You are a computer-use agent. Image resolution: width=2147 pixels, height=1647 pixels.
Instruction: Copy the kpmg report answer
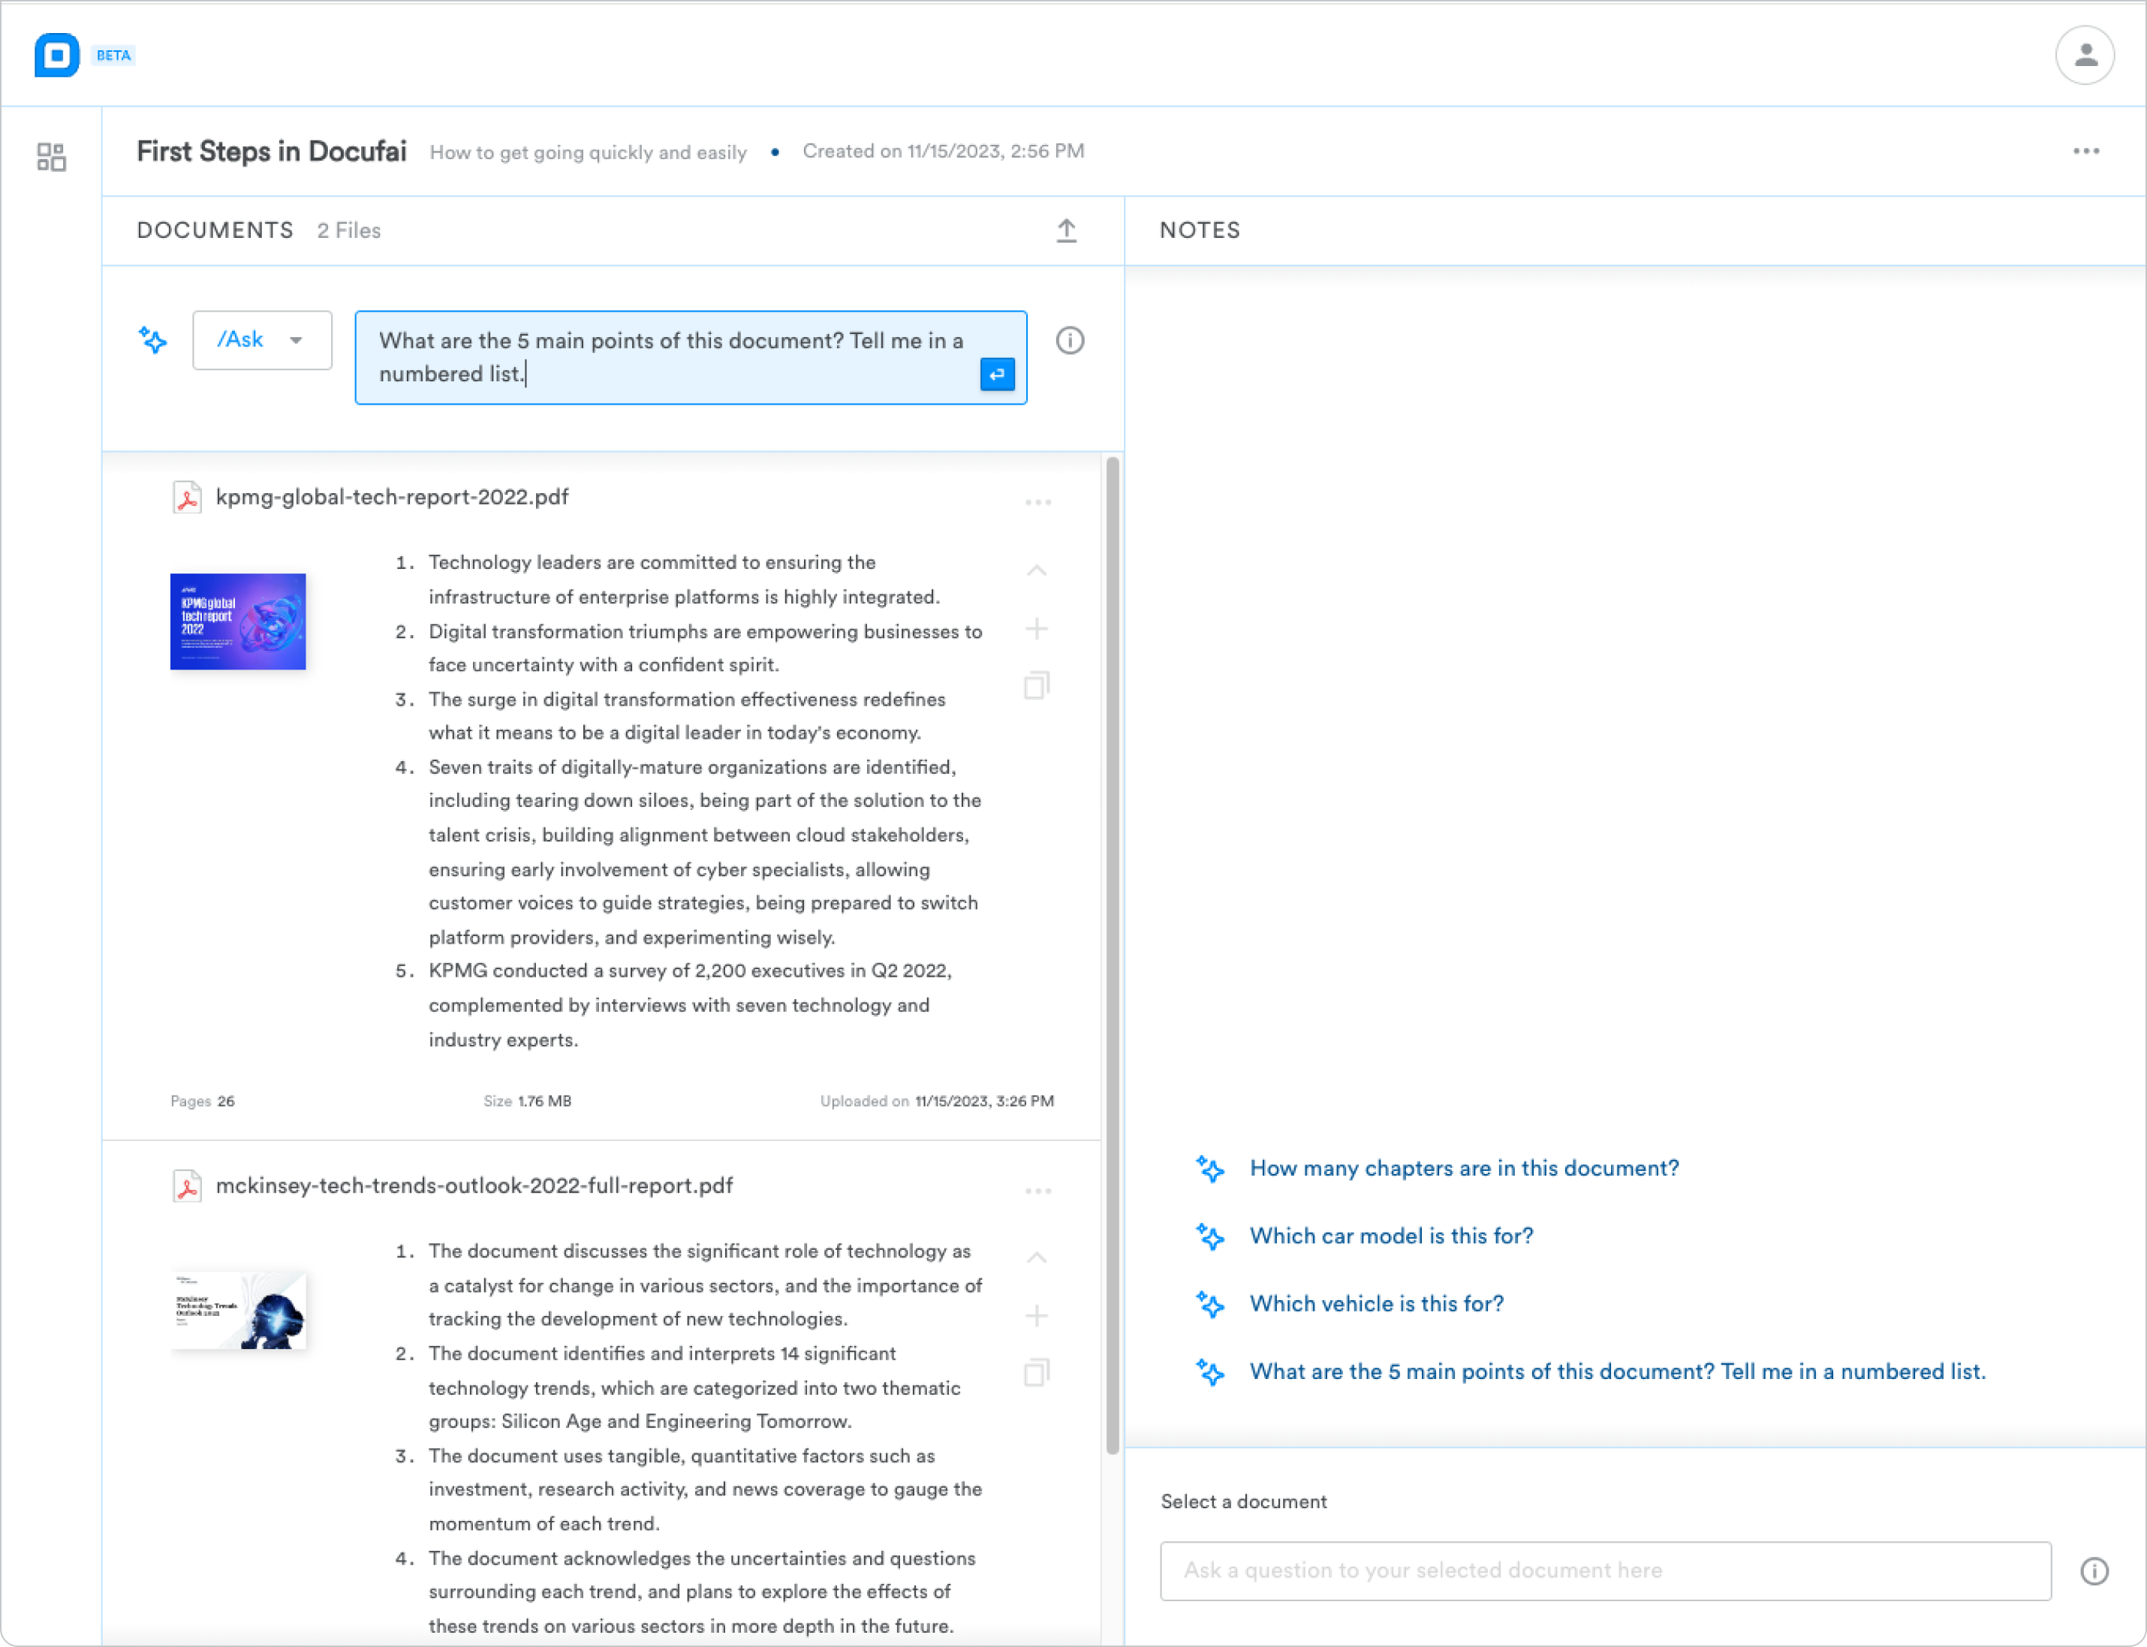point(1036,685)
